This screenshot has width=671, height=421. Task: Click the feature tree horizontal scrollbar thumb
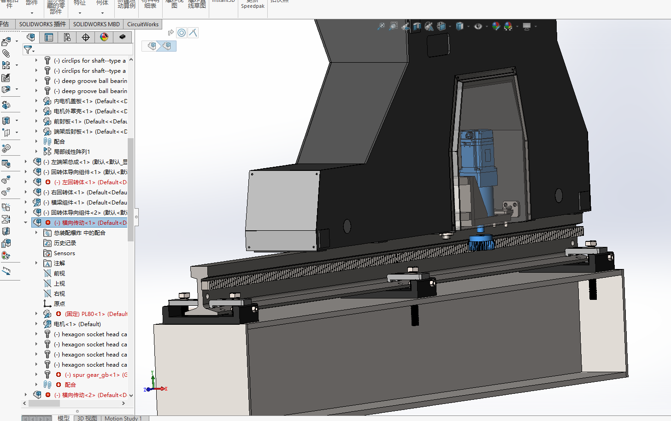click(x=44, y=403)
